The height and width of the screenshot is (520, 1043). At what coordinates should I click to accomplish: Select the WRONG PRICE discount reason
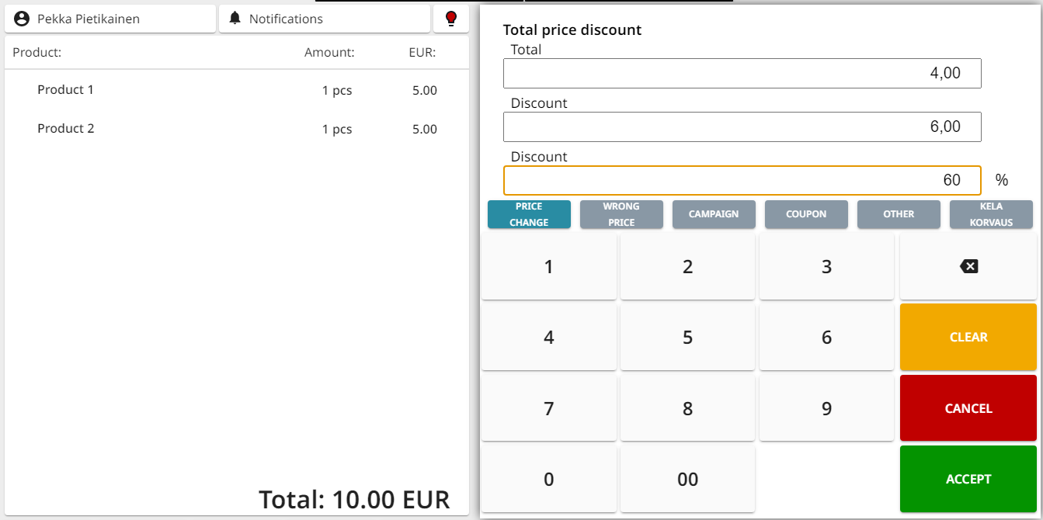coord(621,213)
